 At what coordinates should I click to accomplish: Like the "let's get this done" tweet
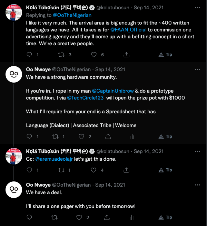click(x=93, y=170)
